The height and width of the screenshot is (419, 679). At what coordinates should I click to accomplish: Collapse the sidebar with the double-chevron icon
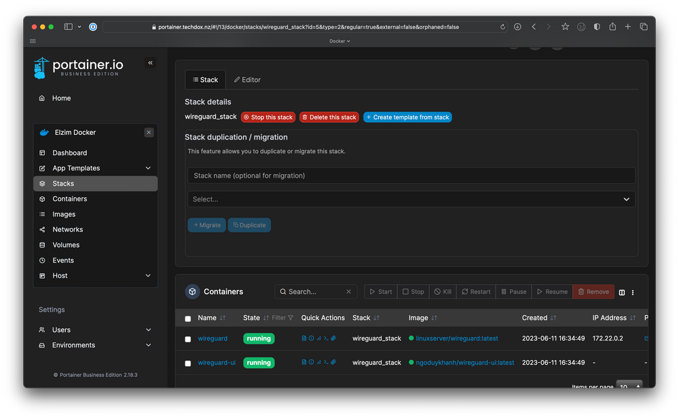[150, 62]
